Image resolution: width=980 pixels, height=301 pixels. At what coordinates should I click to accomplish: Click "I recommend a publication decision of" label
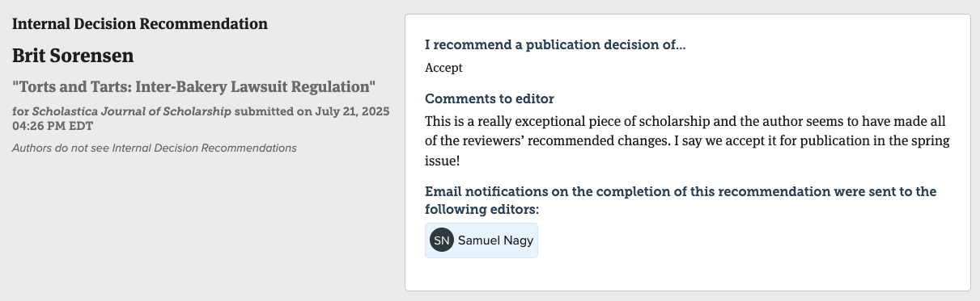[555, 45]
